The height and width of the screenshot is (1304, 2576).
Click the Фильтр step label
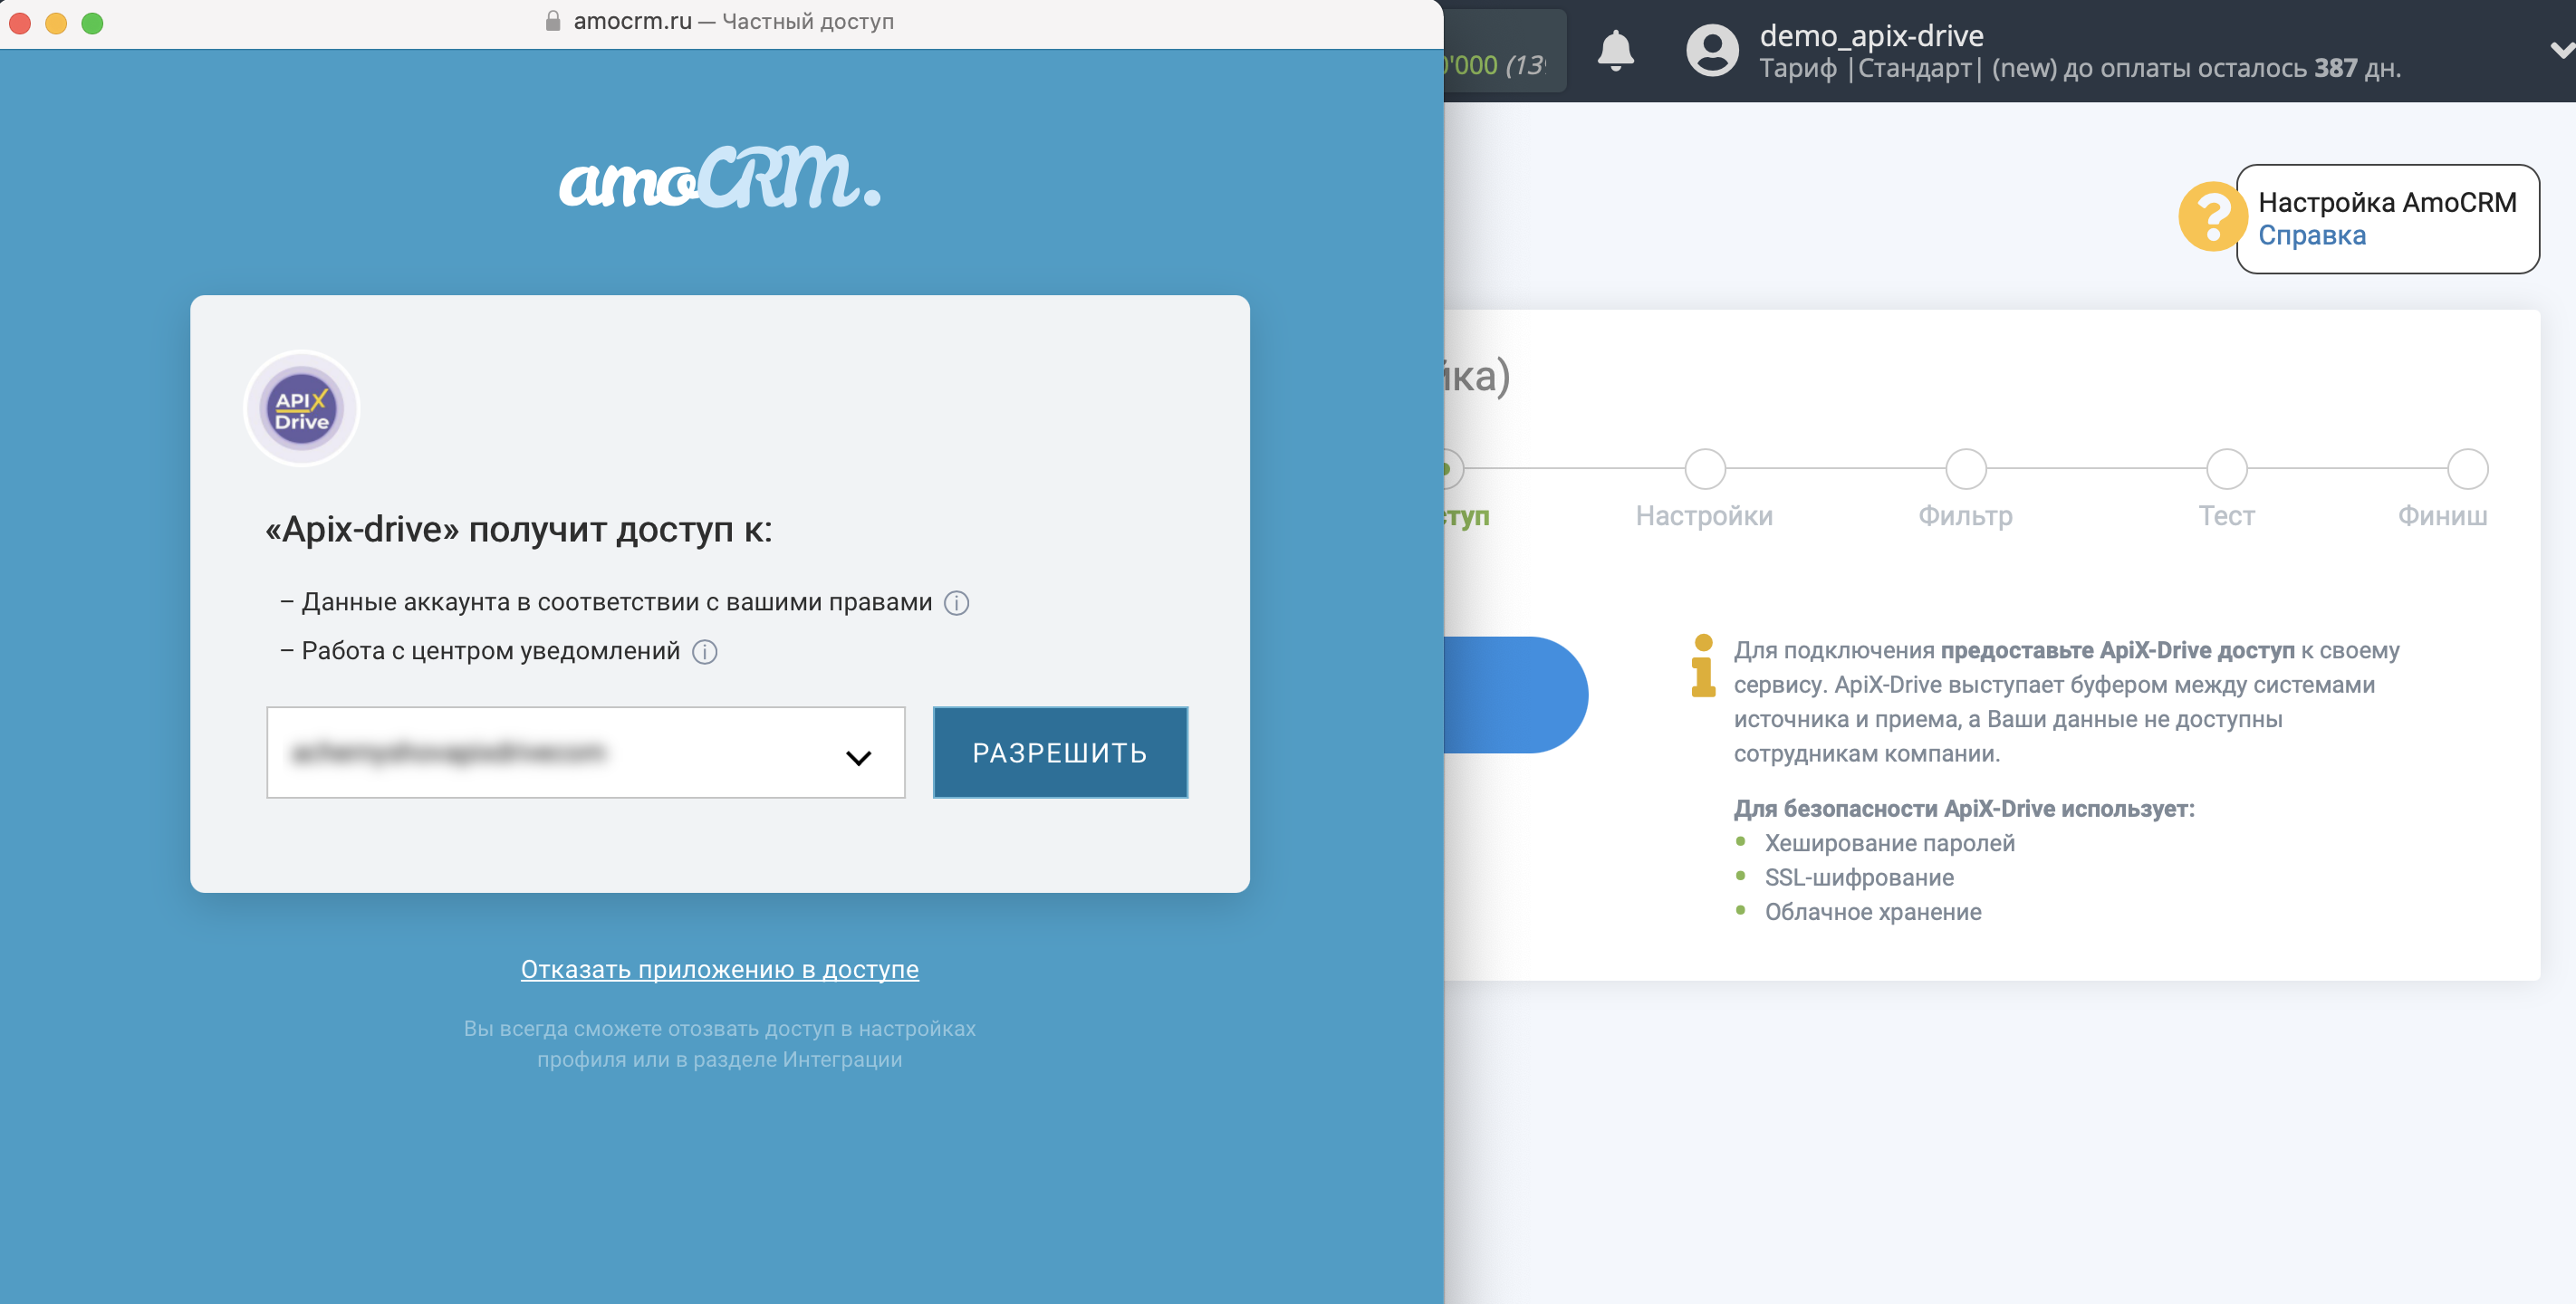coord(1965,516)
